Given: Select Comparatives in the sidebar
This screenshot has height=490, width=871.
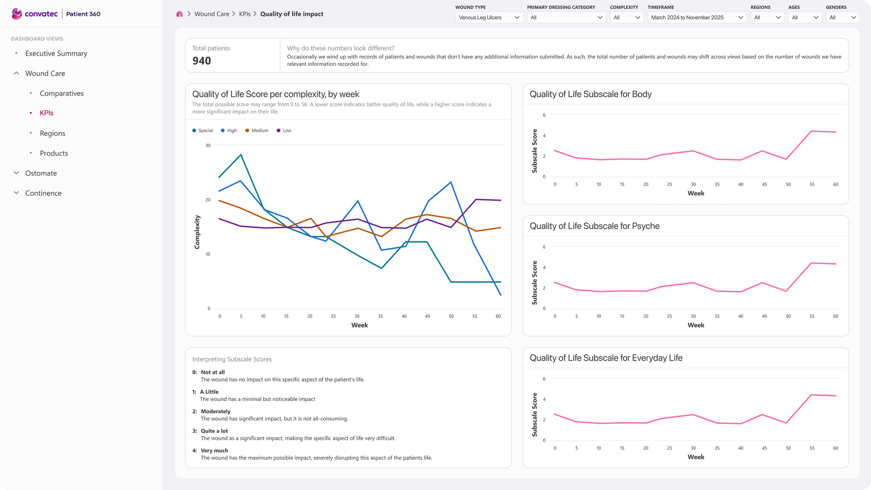Looking at the screenshot, I should [x=62, y=93].
